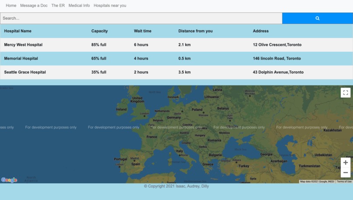Image resolution: width=353 pixels, height=200 pixels.
Task: Click address 12 Olive Crescent,Toronto
Action: tap(277, 45)
